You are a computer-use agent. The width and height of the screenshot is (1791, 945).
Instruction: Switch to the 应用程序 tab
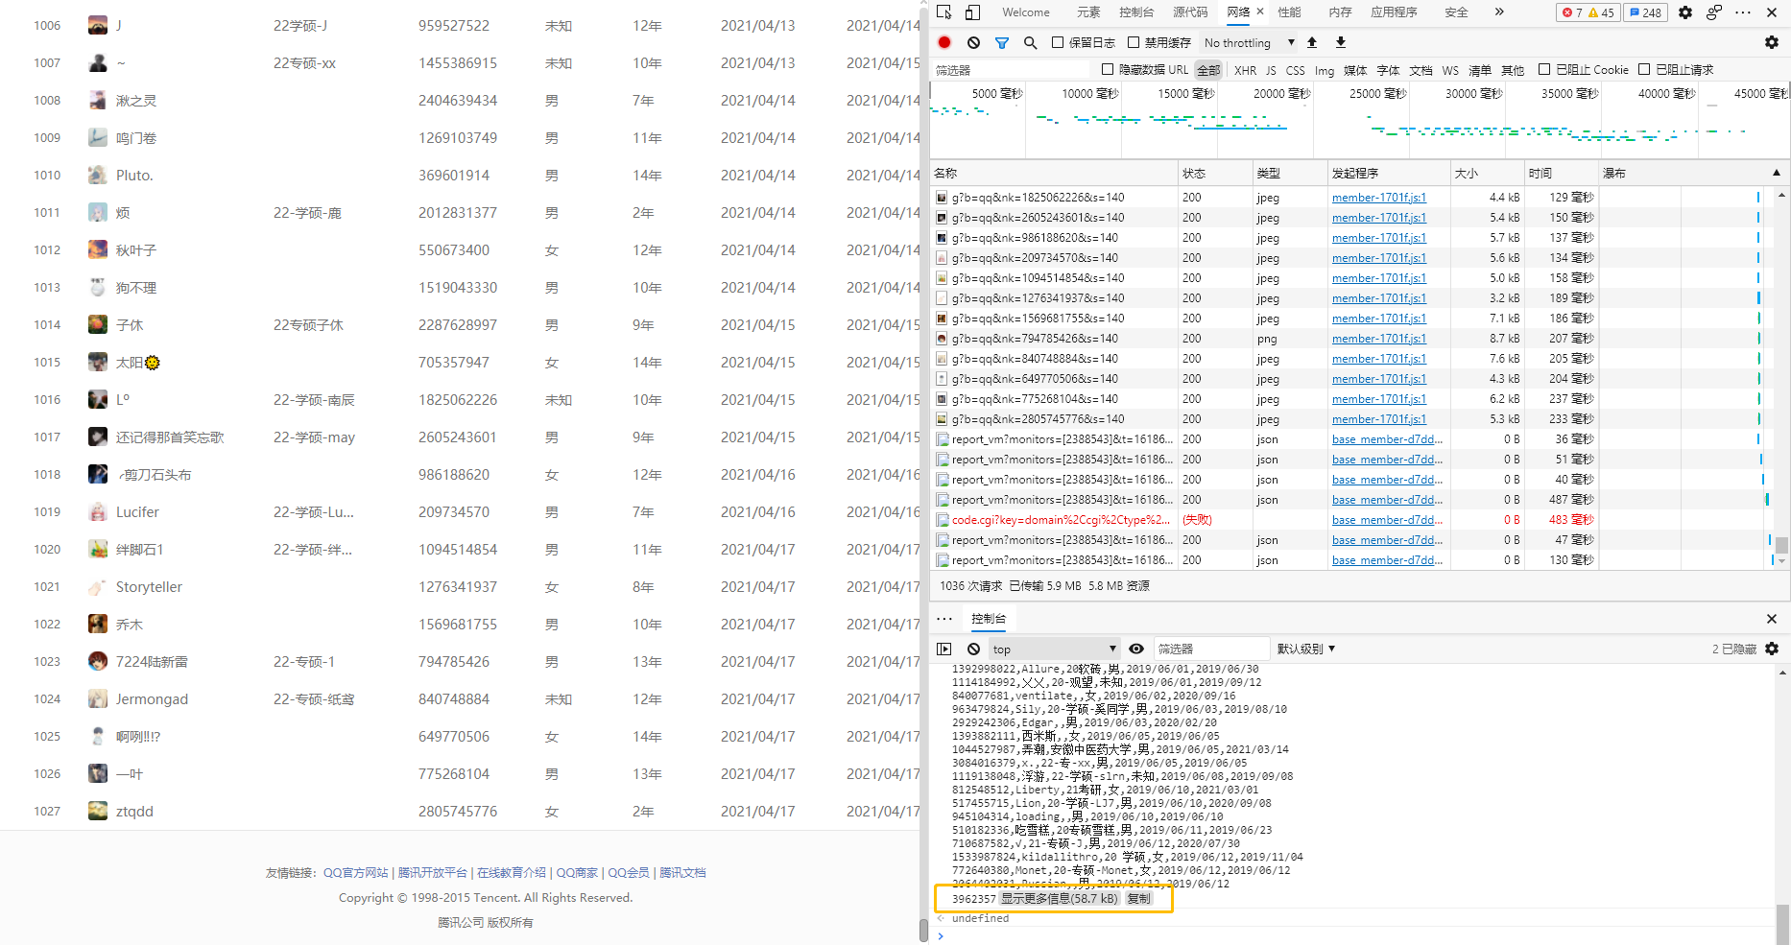(x=1394, y=12)
